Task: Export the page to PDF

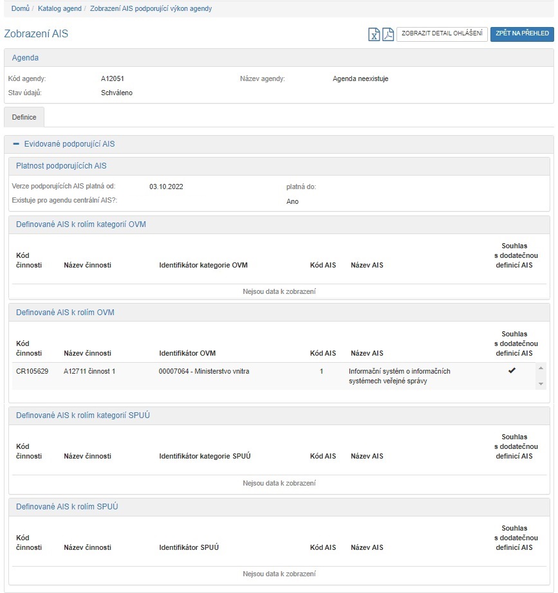Action: [x=387, y=35]
